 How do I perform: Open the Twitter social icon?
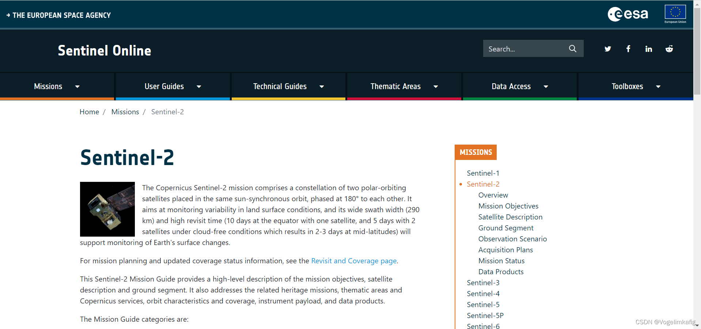pyautogui.click(x=607, y=49)
